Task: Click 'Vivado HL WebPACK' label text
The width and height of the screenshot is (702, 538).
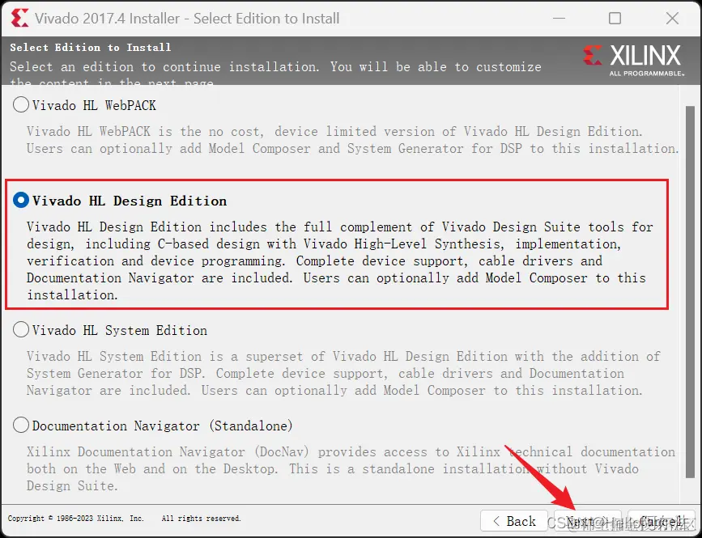Action: [x=94, y=105]
